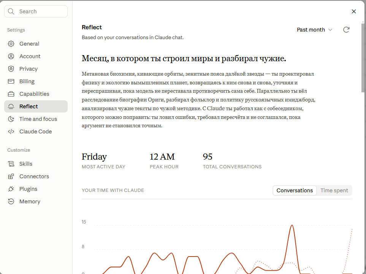Open Plugins page
This screenshot has height=274, width=366.
(36, 189)
